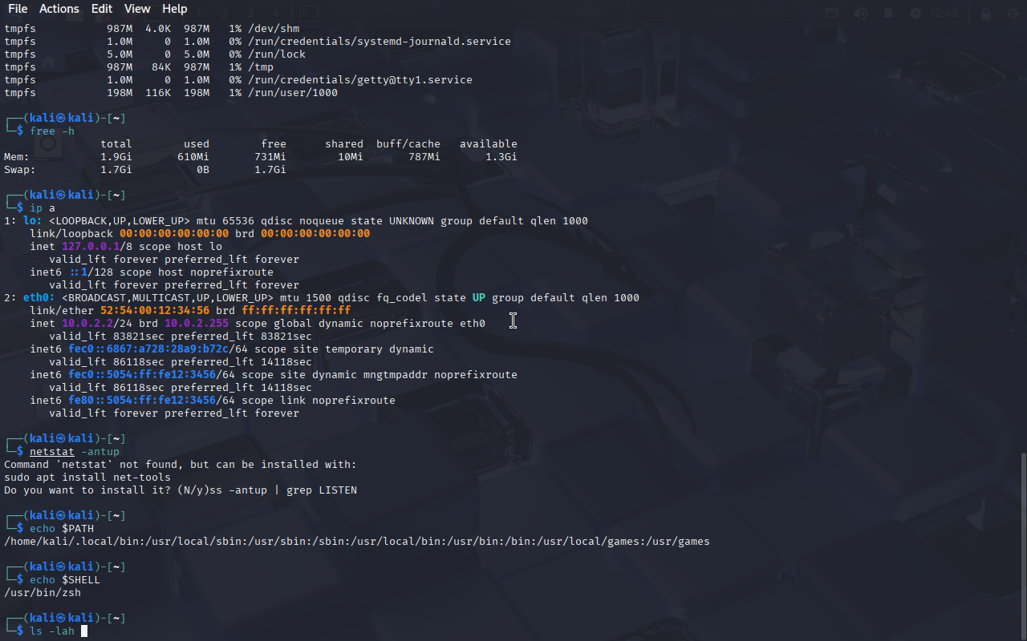The height and width of the screenshot is (641, 1027).
Task: Open the Help menu
Action: coord(174,9)
